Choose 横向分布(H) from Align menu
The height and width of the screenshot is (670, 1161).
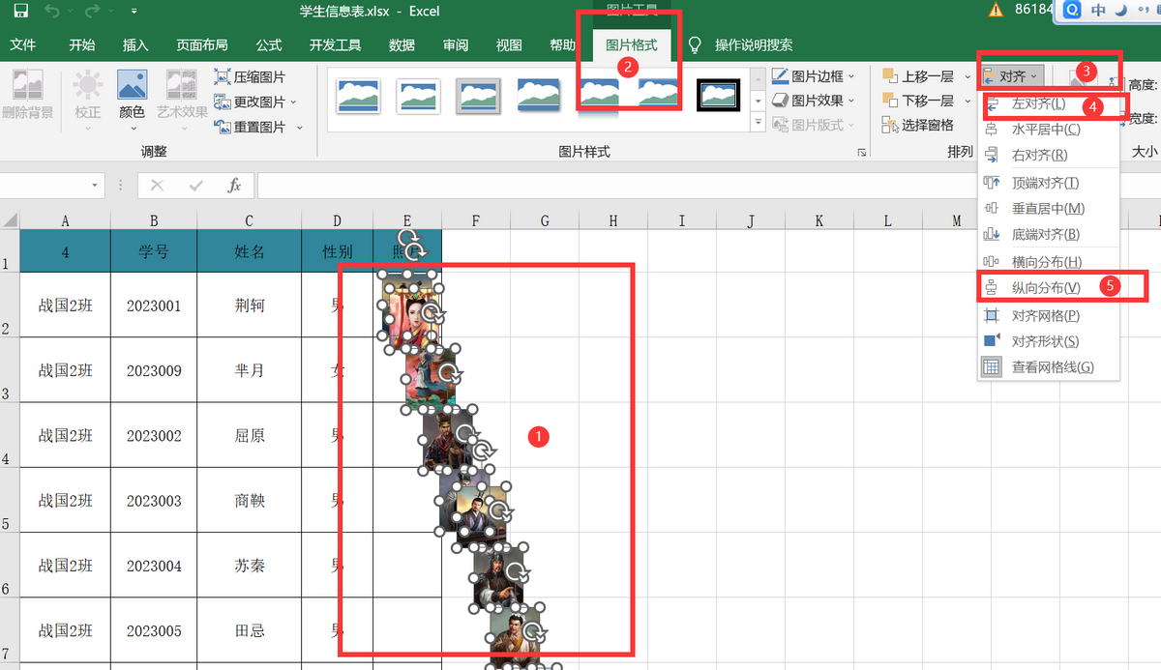(x=1049, y=262)
